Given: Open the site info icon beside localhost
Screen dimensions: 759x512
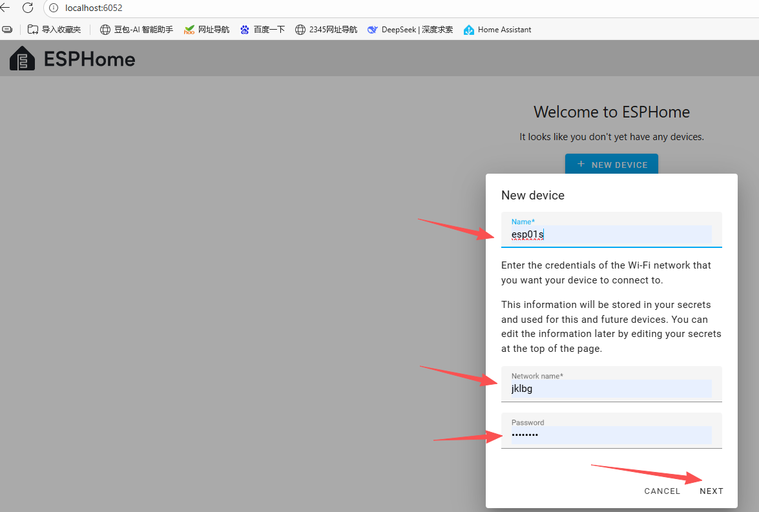Looking at the screenshot, I should pos(54,8).
